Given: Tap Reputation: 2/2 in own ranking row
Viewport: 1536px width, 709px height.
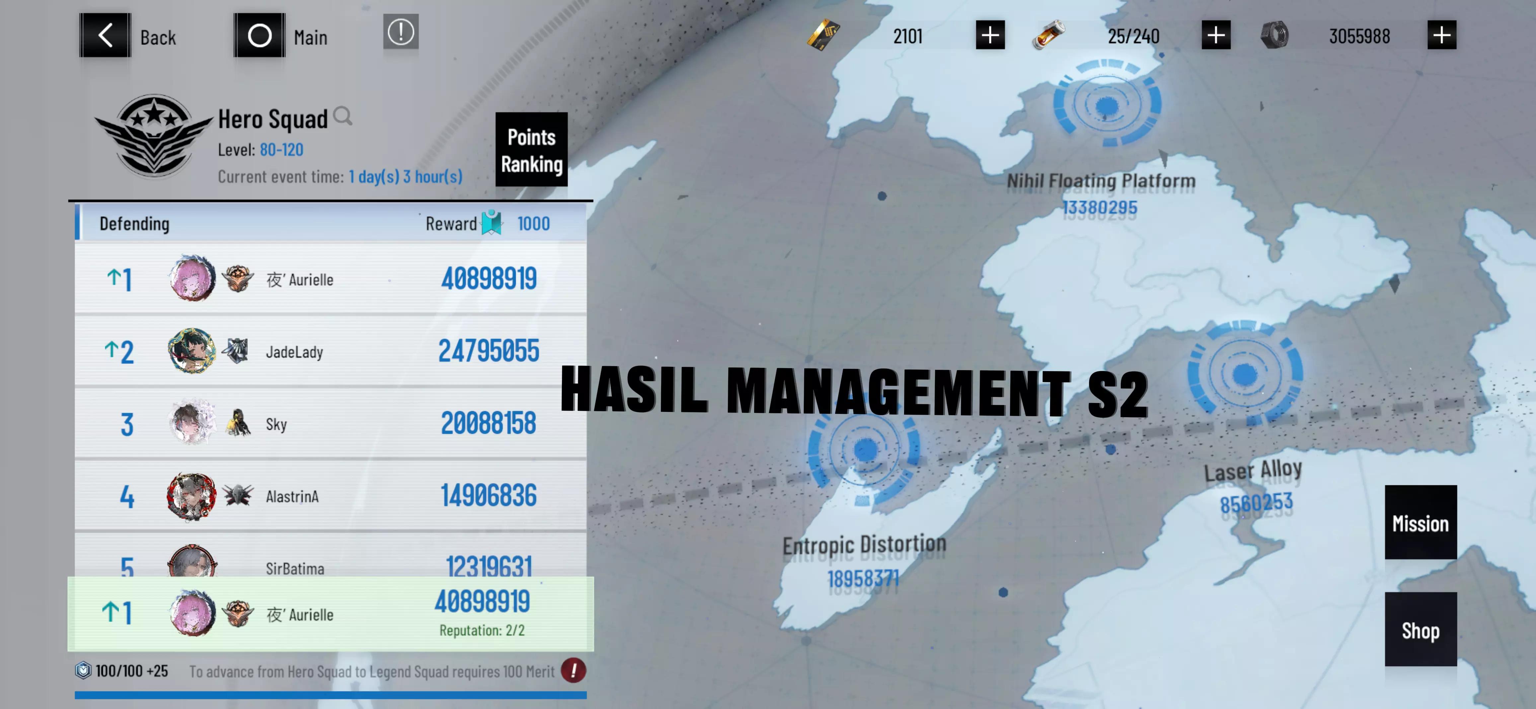Looking at the screenshot, I should point(482,630).
